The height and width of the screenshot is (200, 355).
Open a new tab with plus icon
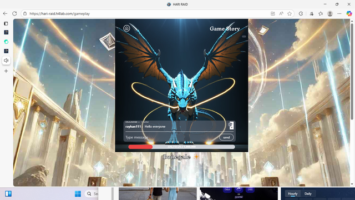tap(6, 71)
